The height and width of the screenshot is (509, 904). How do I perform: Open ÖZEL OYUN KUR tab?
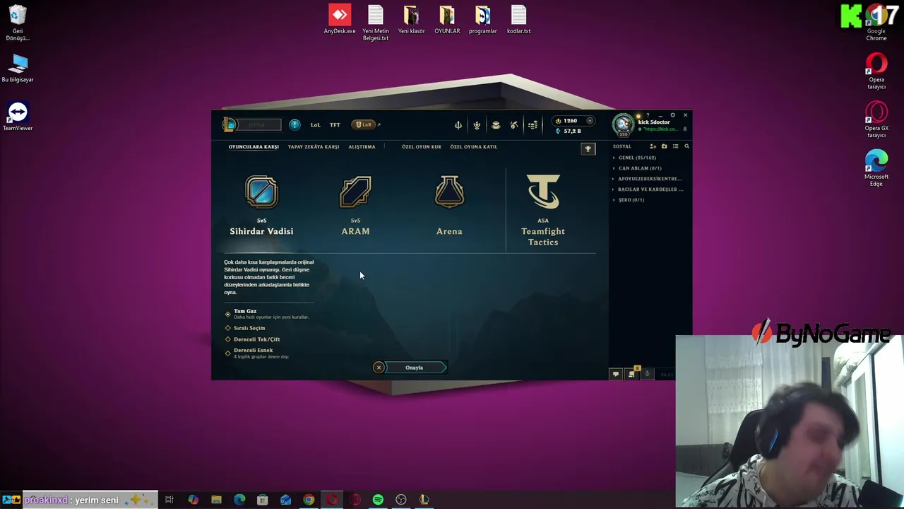(x=422, y=147)
